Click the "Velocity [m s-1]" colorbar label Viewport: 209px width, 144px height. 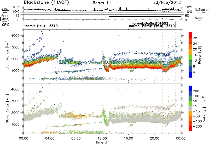click(x=204, y=108)
